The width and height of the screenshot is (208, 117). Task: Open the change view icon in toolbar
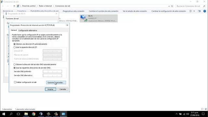pos(191,11)
